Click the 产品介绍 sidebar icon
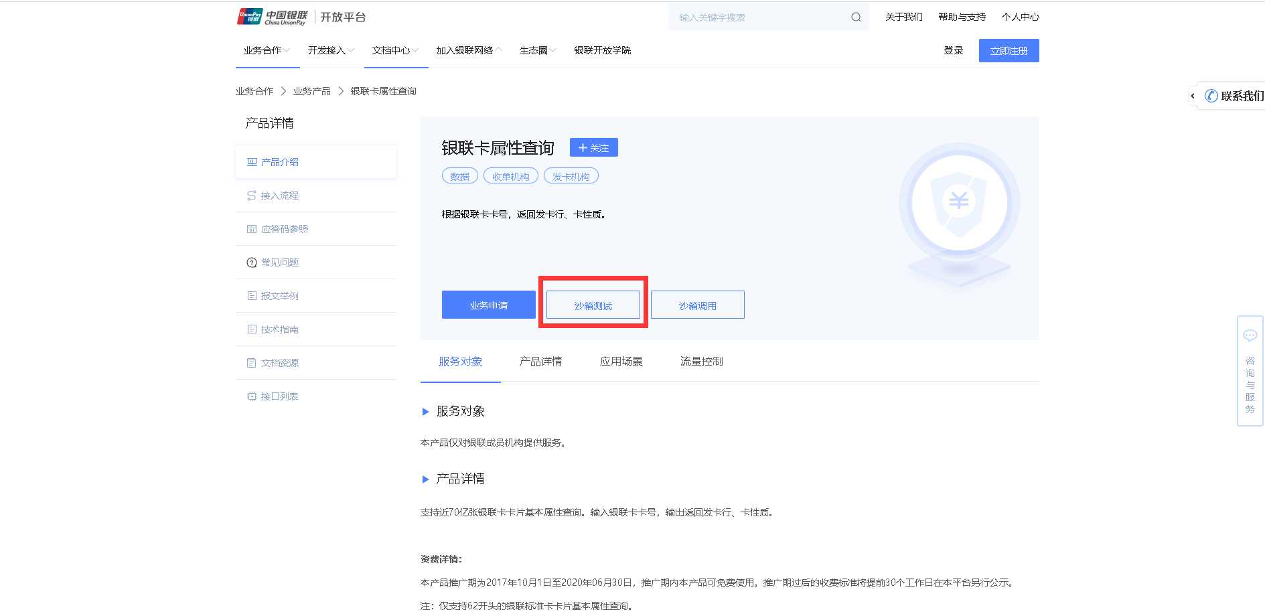 click(252, 162)
